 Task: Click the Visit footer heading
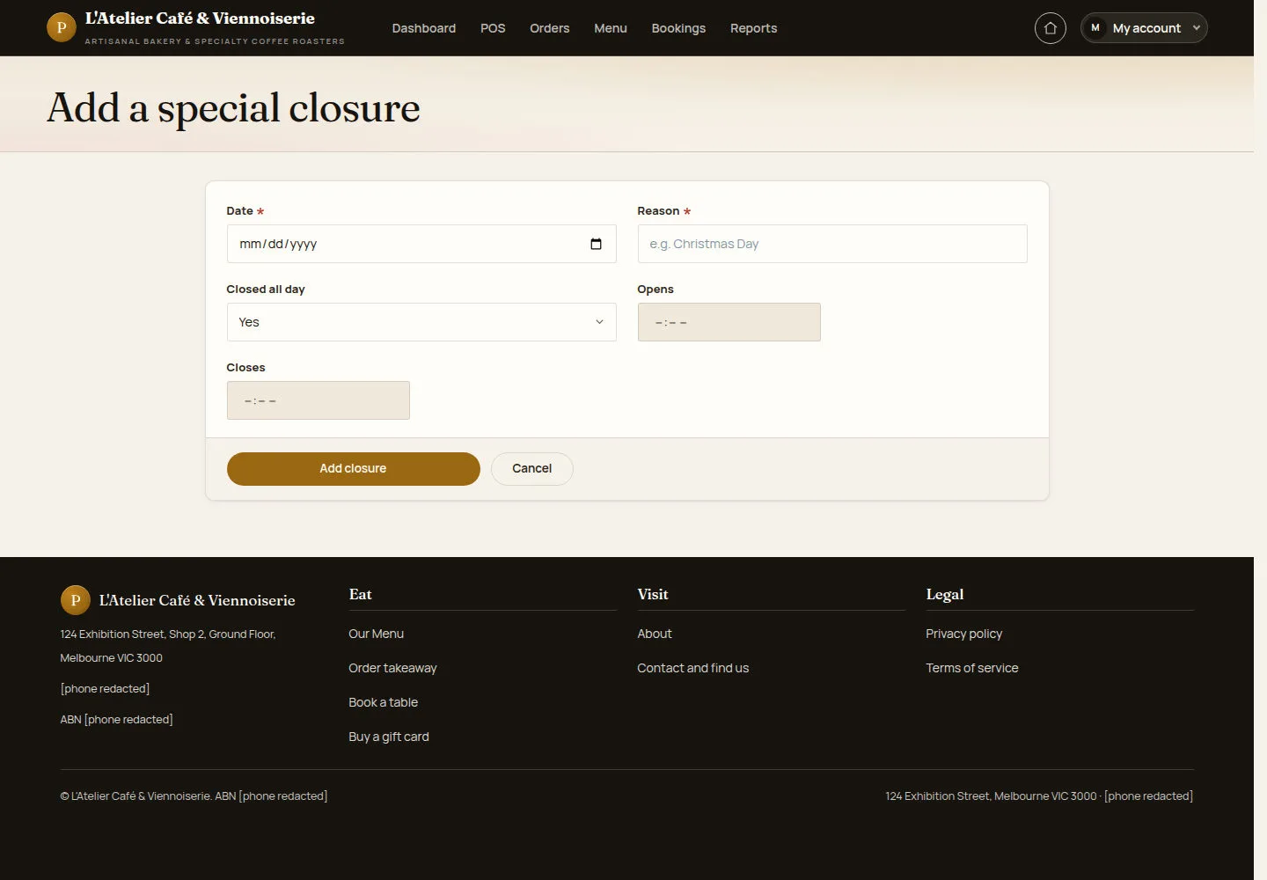pyautogui.click(x=653, y=594)
